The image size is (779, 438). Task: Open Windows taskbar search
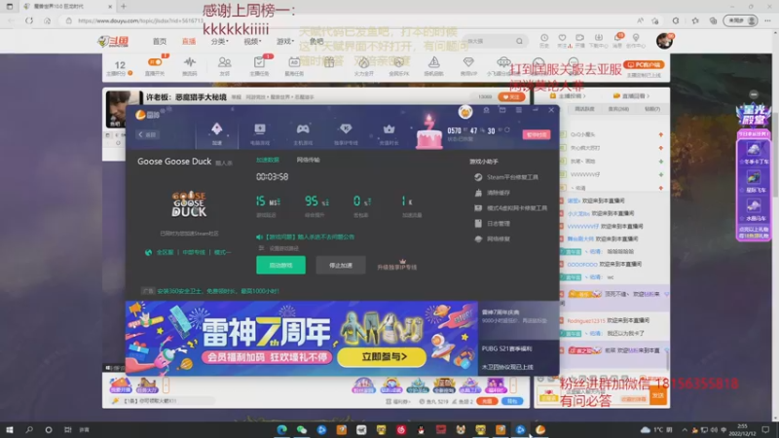pos(29,429)
